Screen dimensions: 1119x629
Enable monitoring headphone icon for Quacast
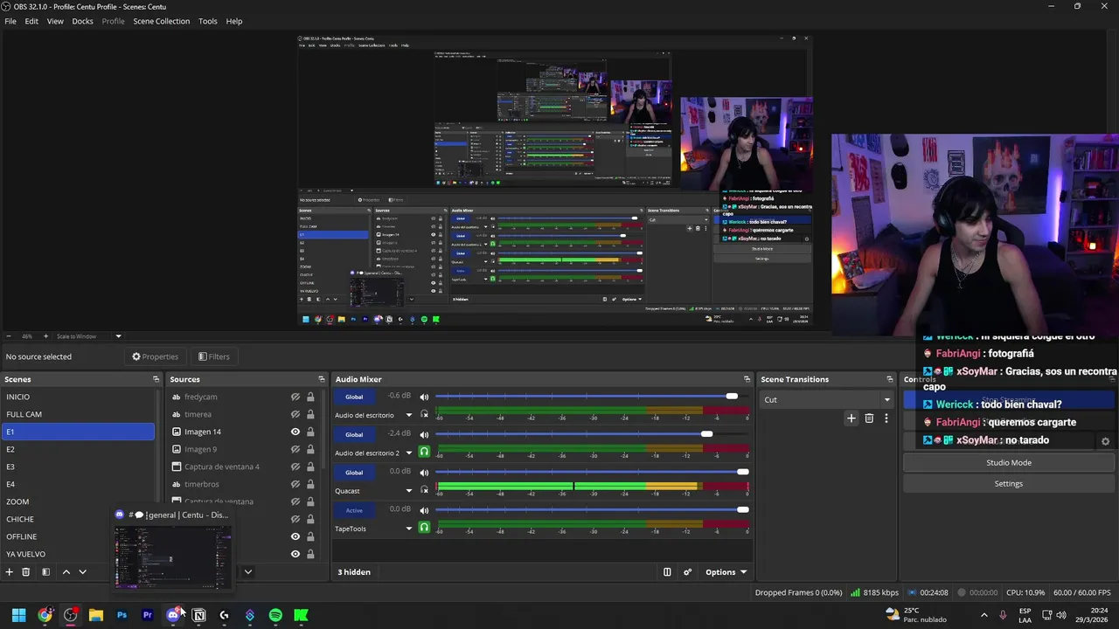424,490
